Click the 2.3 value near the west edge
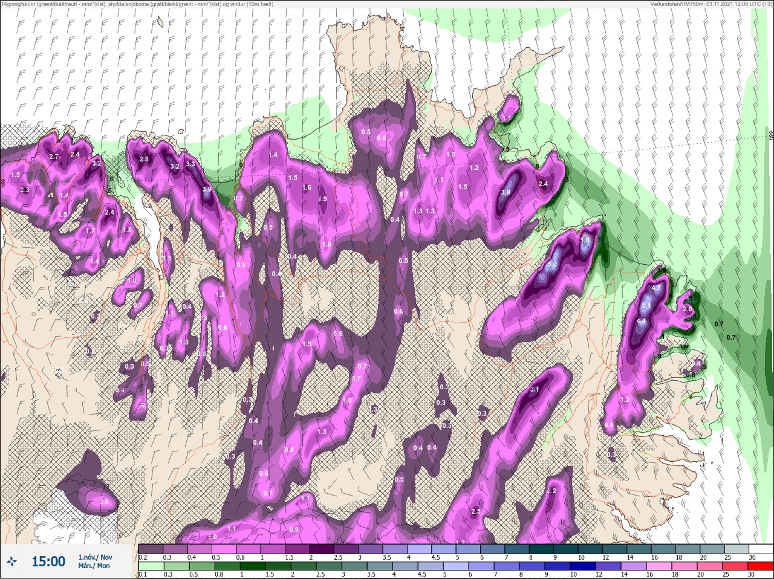This screenshot has width=774, height=579. tap(25, 190)
